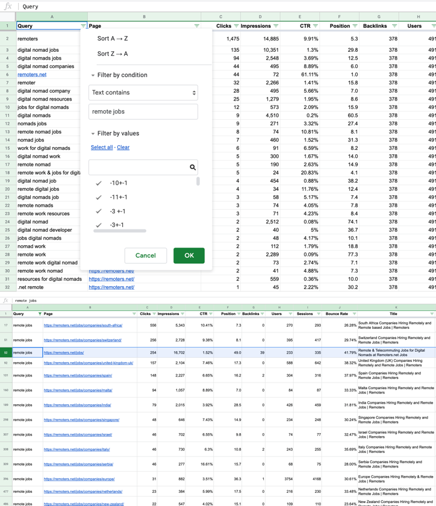Viewport: 436px width, 506px height.
Task: Select the 14,885 impressions cell
Action: coord(260,39)
